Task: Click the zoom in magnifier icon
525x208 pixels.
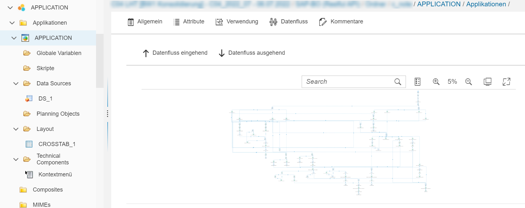Action: (x=436, y=82)
